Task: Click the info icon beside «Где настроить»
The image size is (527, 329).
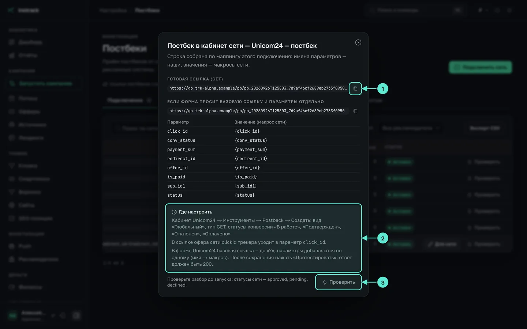Action: tap(174, 212)
